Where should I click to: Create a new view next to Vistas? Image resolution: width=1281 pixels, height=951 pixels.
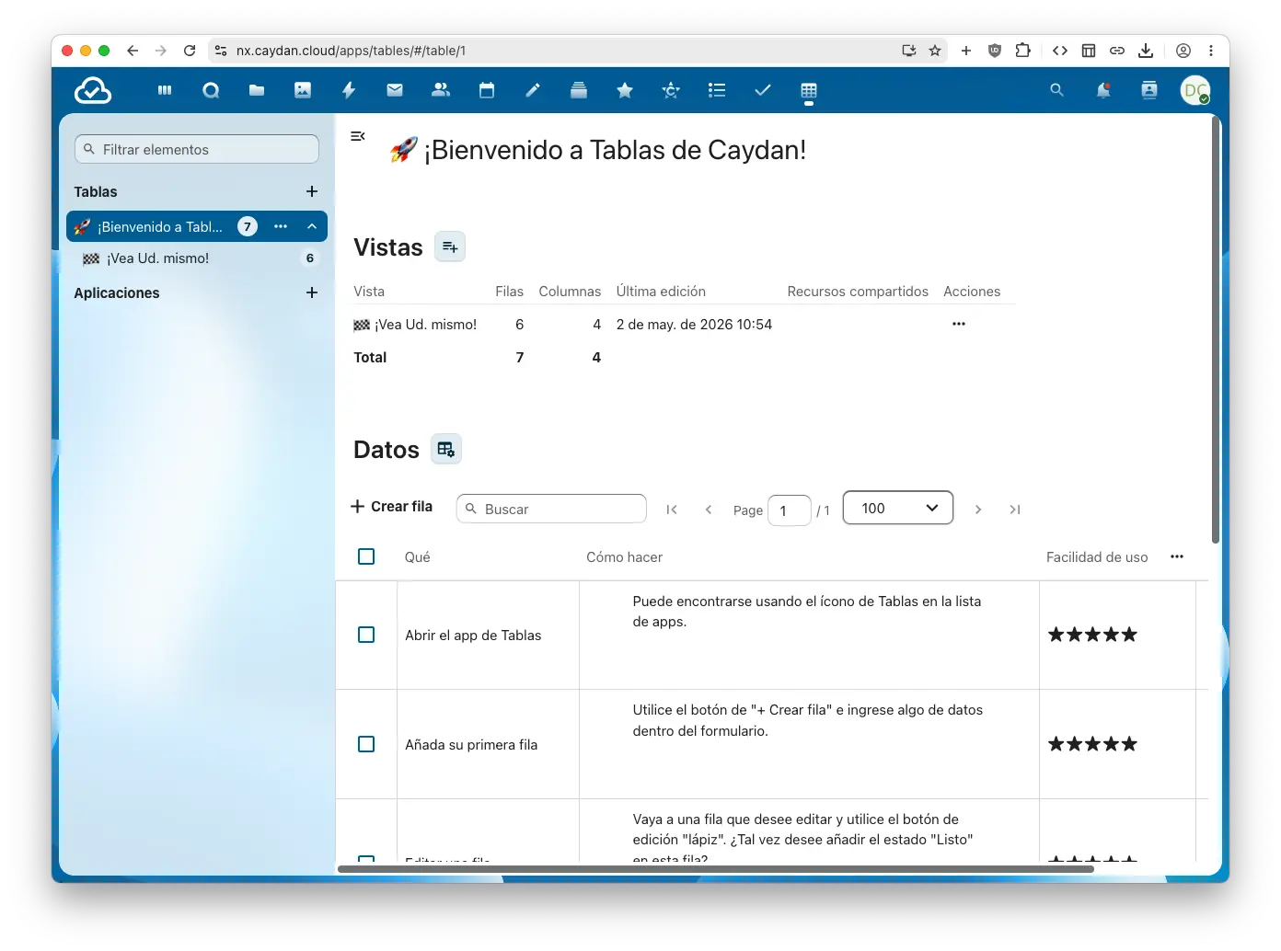pos(450,246)
